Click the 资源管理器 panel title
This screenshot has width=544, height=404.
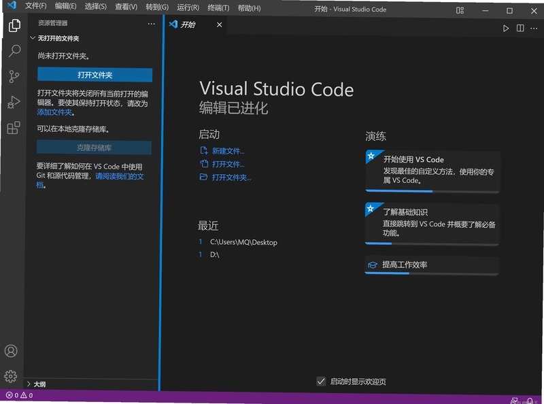pyautogui.click(x=53, y=23)
